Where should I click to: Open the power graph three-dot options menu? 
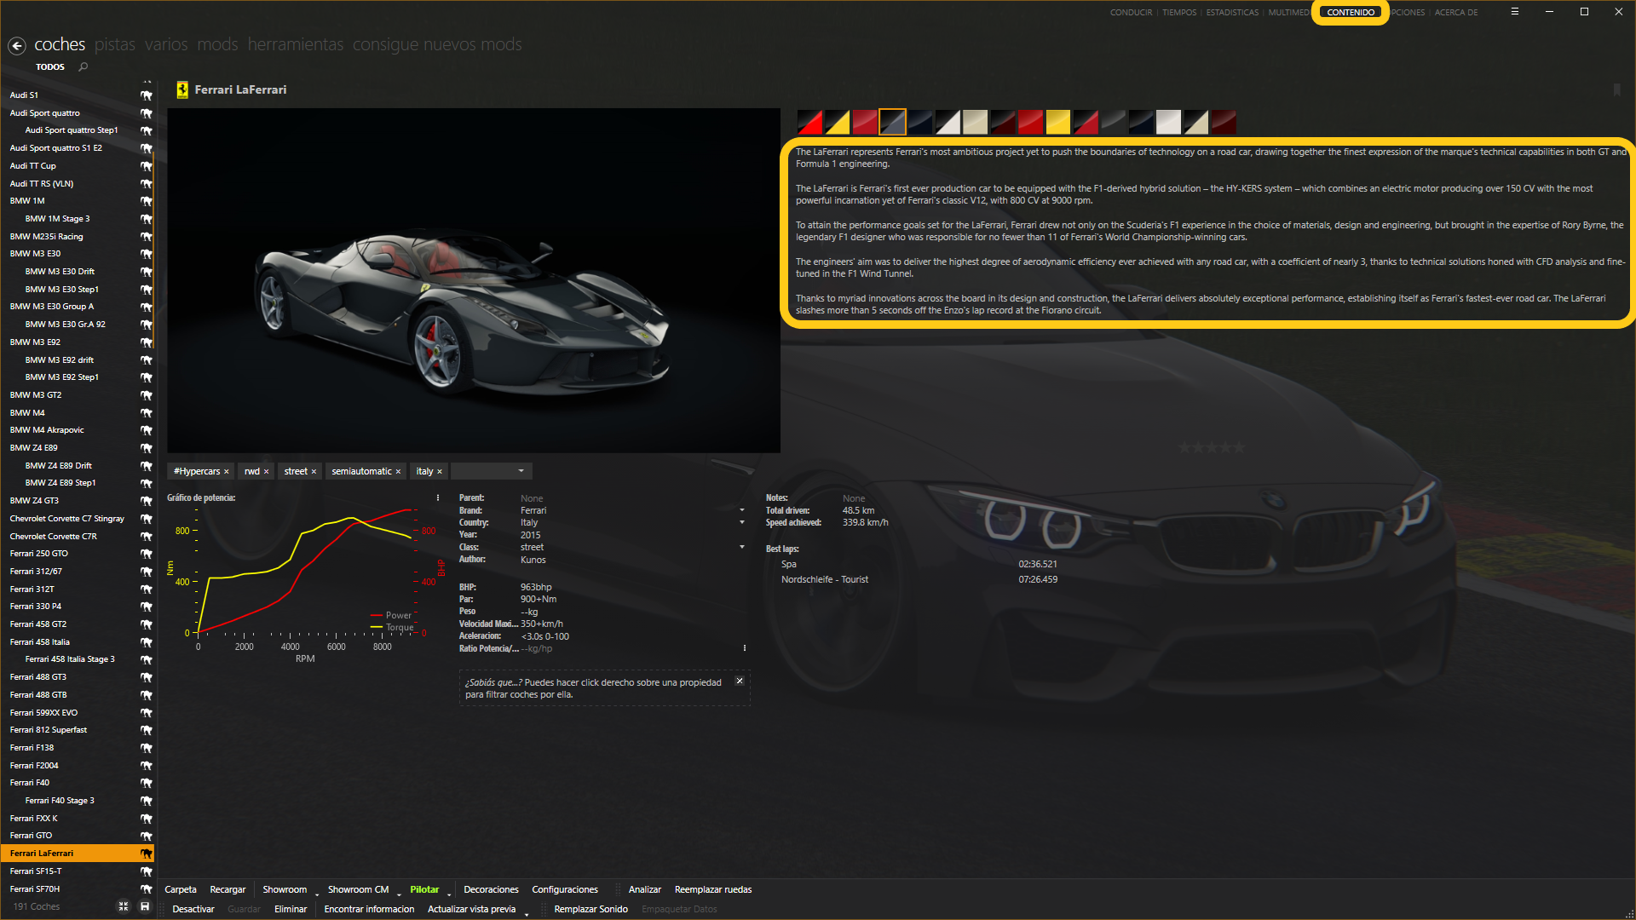tap(438, 498)
